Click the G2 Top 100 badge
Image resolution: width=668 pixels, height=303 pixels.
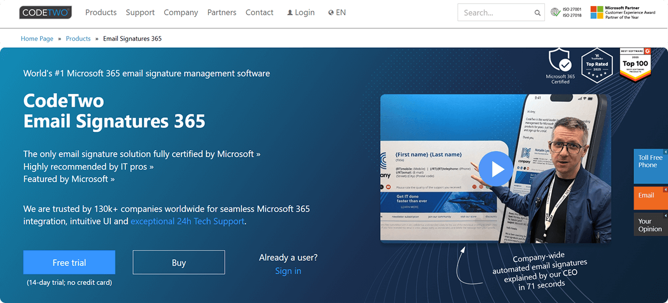pyautogui.click(x=635, y=64)
